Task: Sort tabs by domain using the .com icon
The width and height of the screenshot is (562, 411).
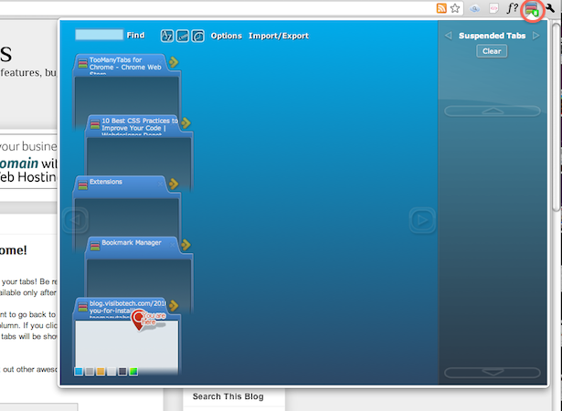Action: click(x=183, y=36)
